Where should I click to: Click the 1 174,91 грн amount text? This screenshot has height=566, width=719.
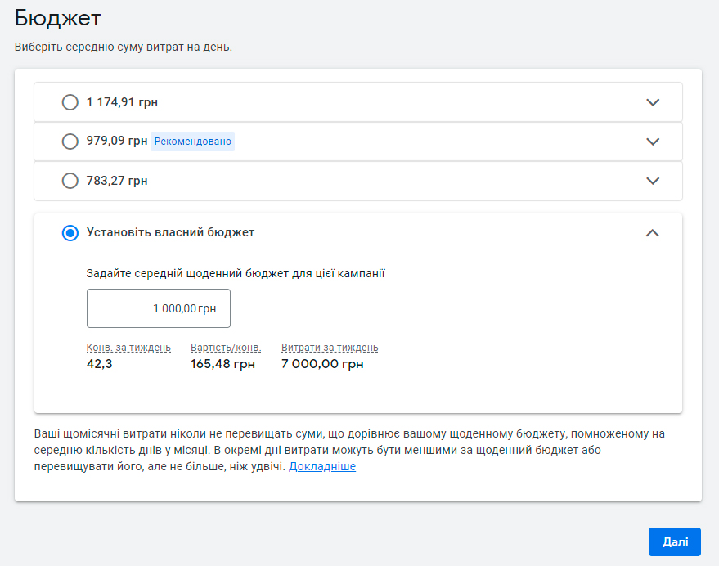122,102
